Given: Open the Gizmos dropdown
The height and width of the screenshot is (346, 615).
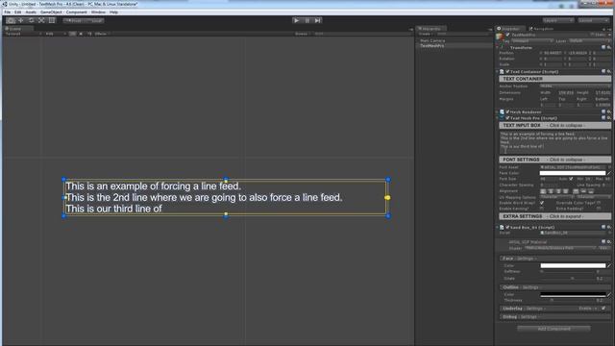Looking at the screenshot, I should point(303,35).
